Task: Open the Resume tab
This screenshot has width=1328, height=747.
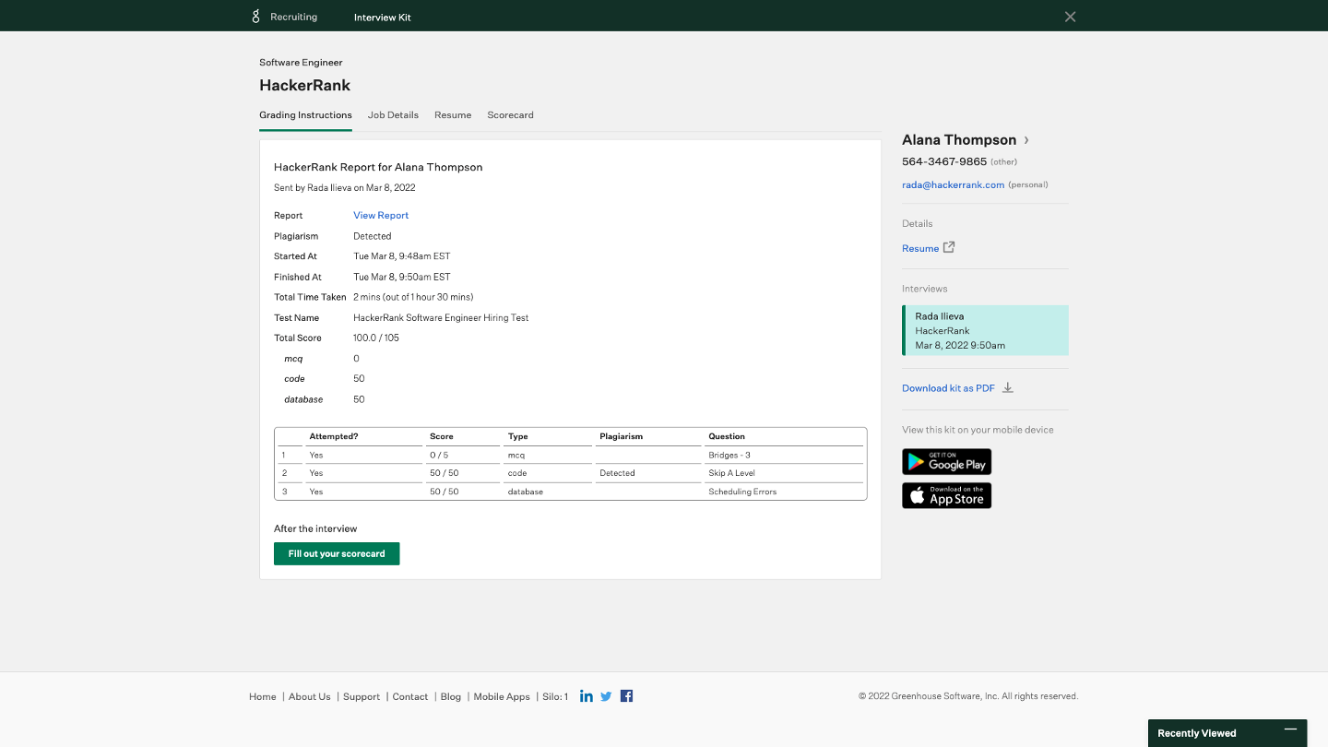Action: [x=453, y=115]
